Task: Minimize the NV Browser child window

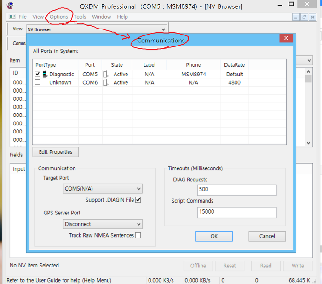Action: pyautogui.click(x=296, y=17)
